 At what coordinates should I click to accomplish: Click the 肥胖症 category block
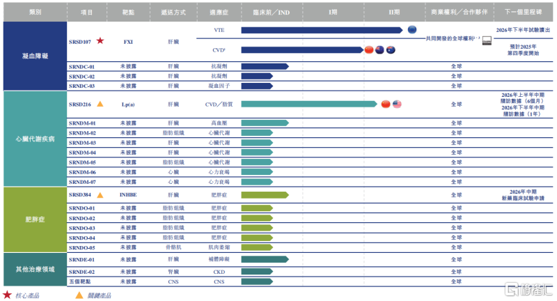click(x=33, y=219)
